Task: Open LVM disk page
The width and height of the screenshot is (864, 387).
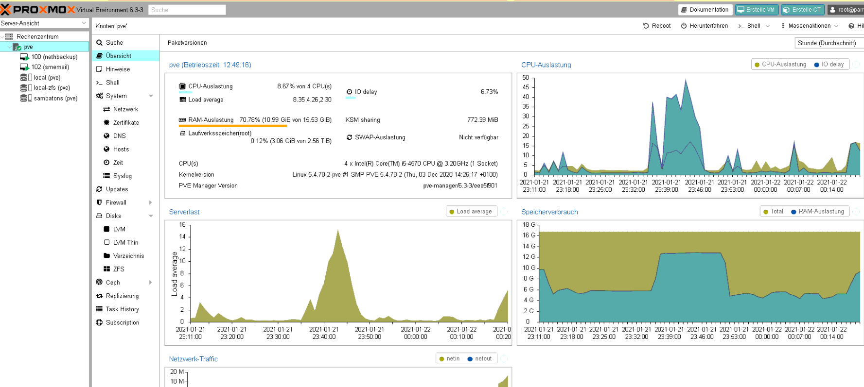Action: pyautogui.click(x=126, y=229)
